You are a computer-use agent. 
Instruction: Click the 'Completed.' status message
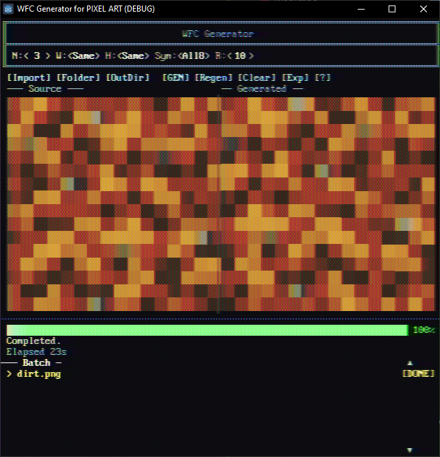(34, 341)
